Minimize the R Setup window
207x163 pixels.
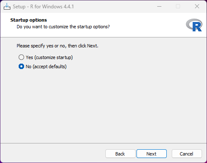pos(159,6)
